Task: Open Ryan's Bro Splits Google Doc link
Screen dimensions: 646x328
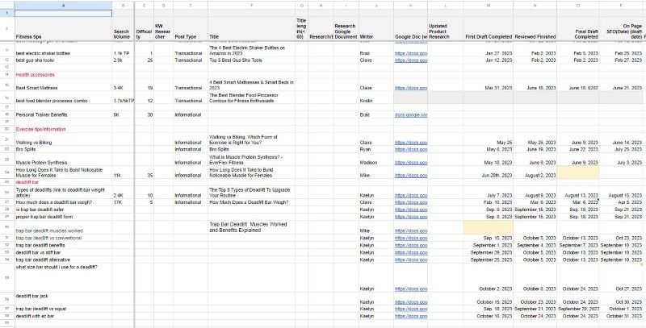Action: pyautogui.click(x=411, y=150)
